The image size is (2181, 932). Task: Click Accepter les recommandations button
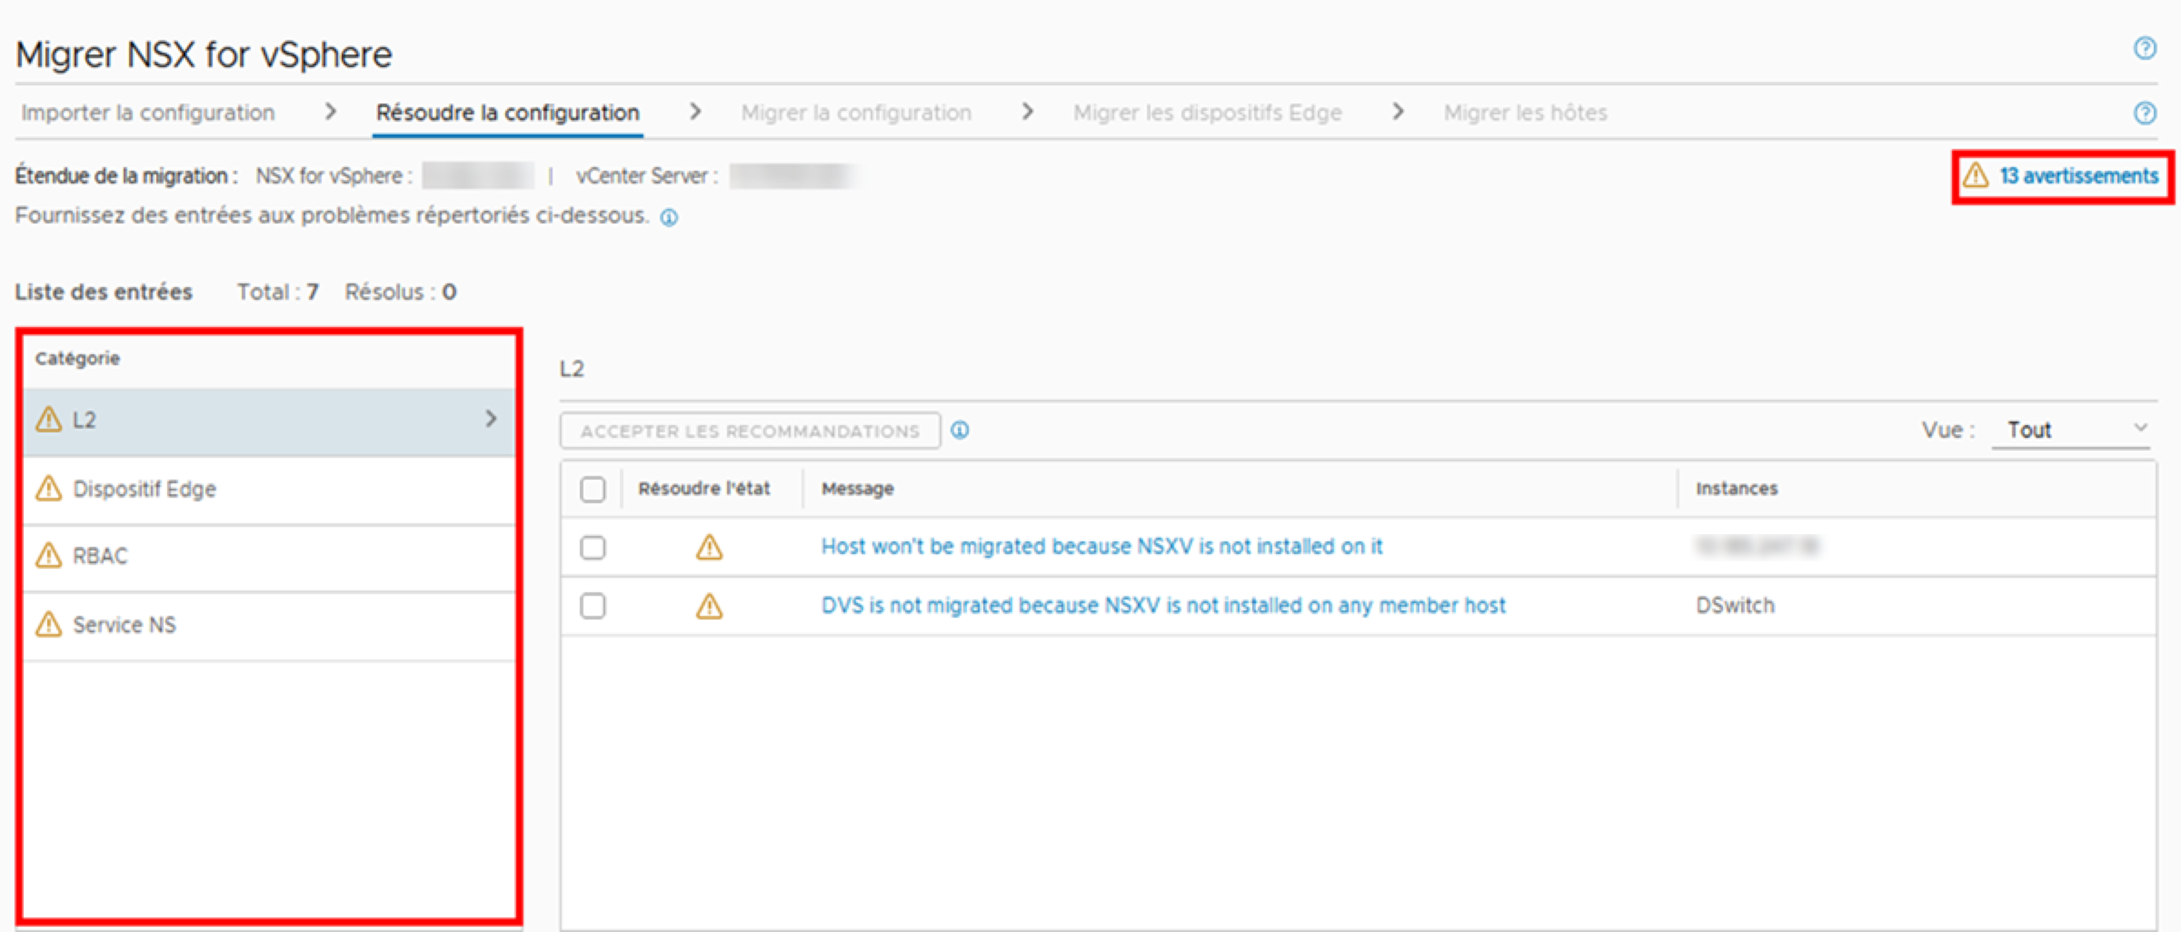click(750, 431)
